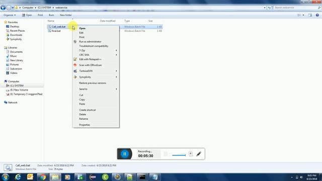Click the Back navigation arrow button
The image size is (322, 181).
click(x=3, y=8)
